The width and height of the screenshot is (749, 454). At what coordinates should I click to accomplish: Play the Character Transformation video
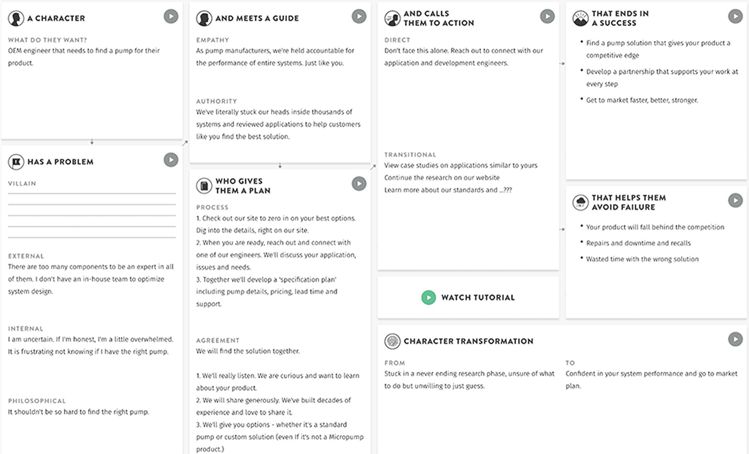tap(736, 338)
